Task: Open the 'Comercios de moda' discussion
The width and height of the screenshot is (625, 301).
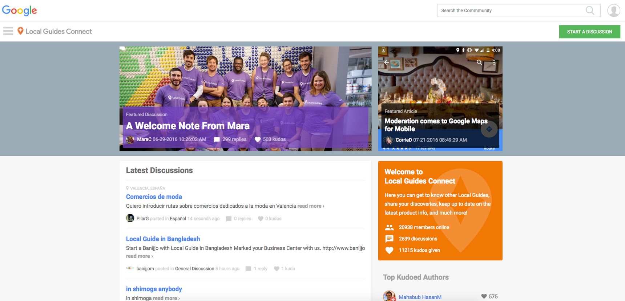Action: (x=154, y=196)
